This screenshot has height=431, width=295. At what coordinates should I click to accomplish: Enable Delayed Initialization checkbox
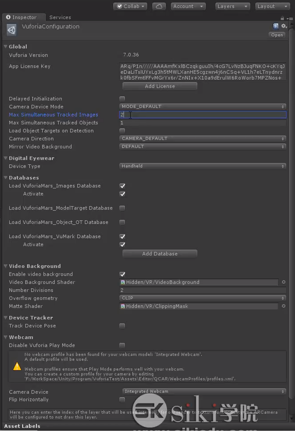click(x=122, y=99)
